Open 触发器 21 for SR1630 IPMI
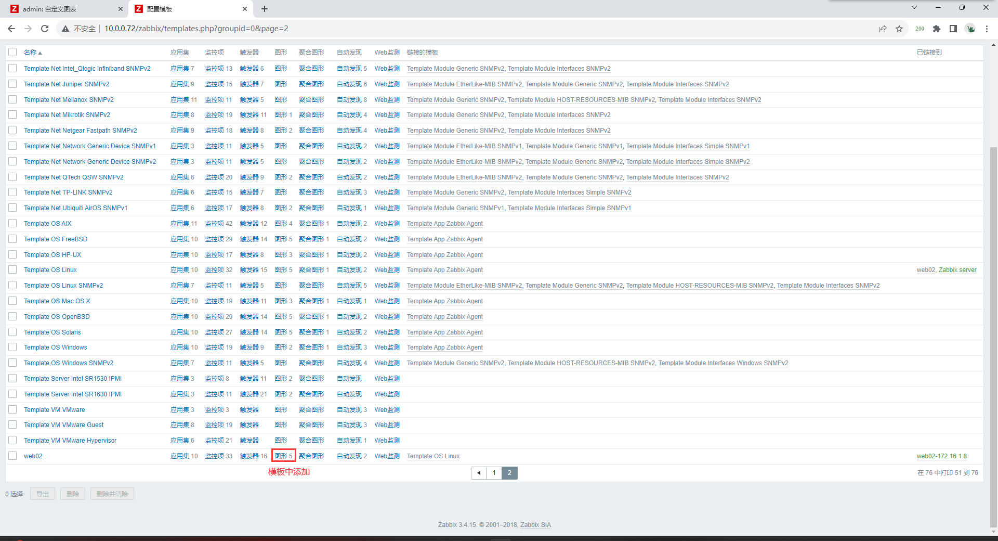The width and height of the screenshot is (998, 541). tap(249, 394)
